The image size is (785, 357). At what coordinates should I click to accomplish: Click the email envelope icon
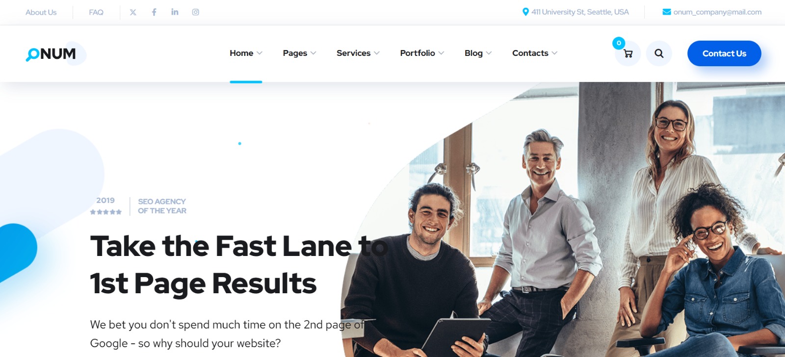click(x=667, y=12)
